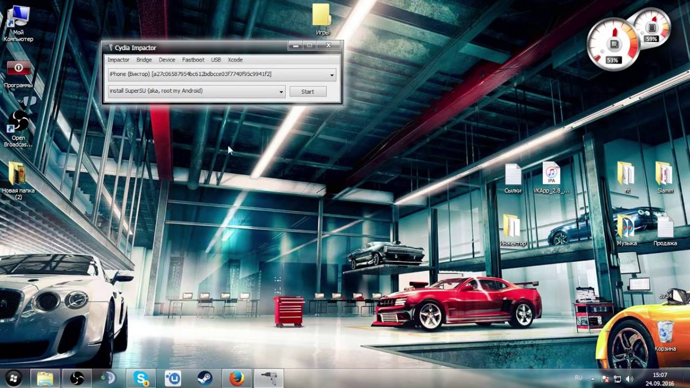Open Steam from the taskbar
690x388 pixels.
click(205, 379)
